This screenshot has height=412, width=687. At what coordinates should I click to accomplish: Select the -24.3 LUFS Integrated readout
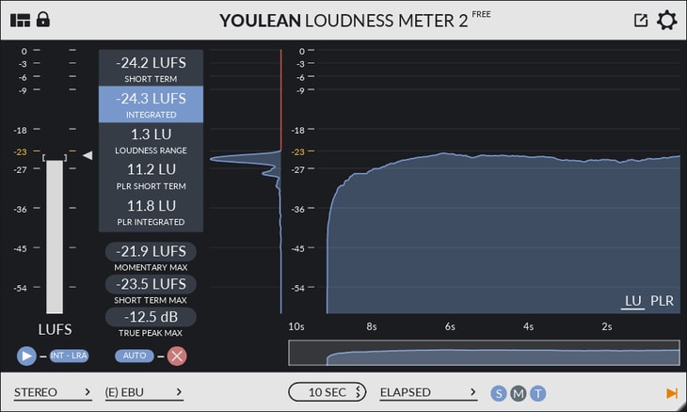pyautogui.click(x=151, y=104)
